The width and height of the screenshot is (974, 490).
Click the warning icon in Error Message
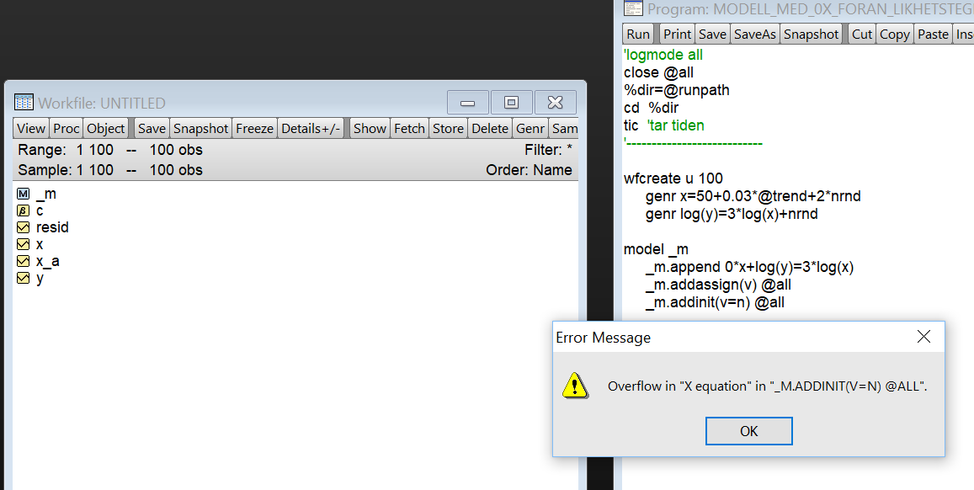(575, 386)
